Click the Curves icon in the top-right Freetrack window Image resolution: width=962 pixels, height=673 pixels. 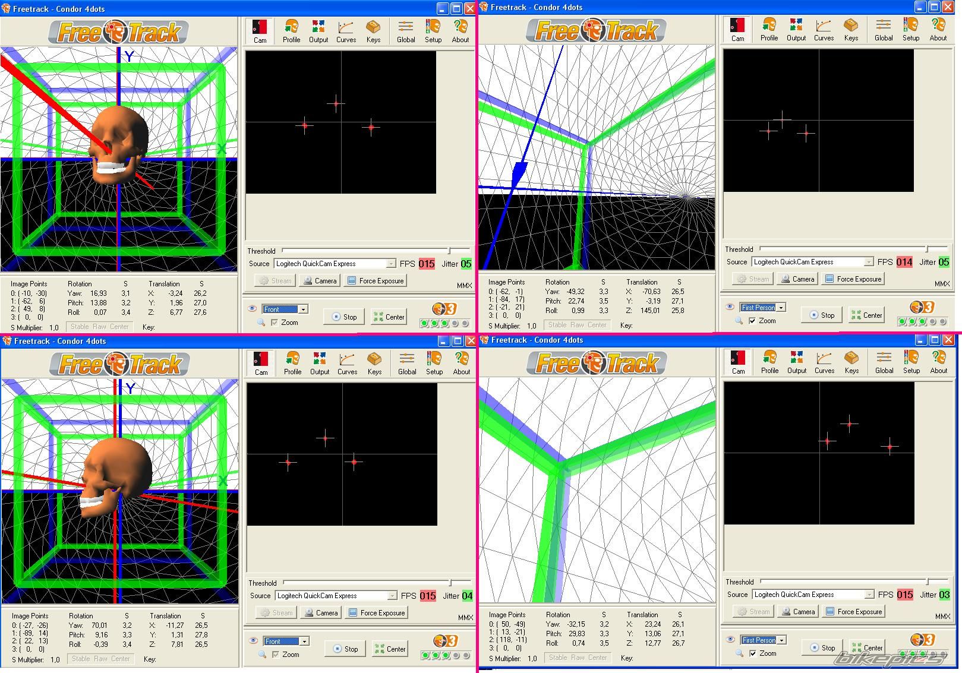tap(824, 29)
